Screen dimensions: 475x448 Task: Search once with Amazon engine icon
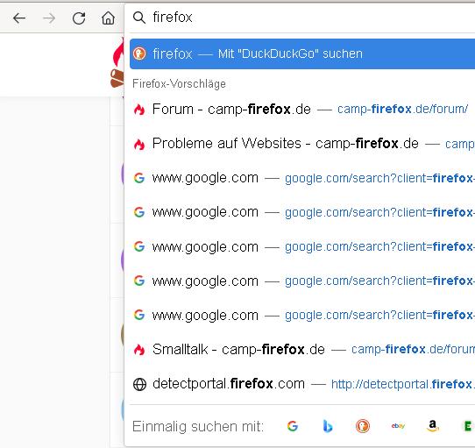(433, 426)
